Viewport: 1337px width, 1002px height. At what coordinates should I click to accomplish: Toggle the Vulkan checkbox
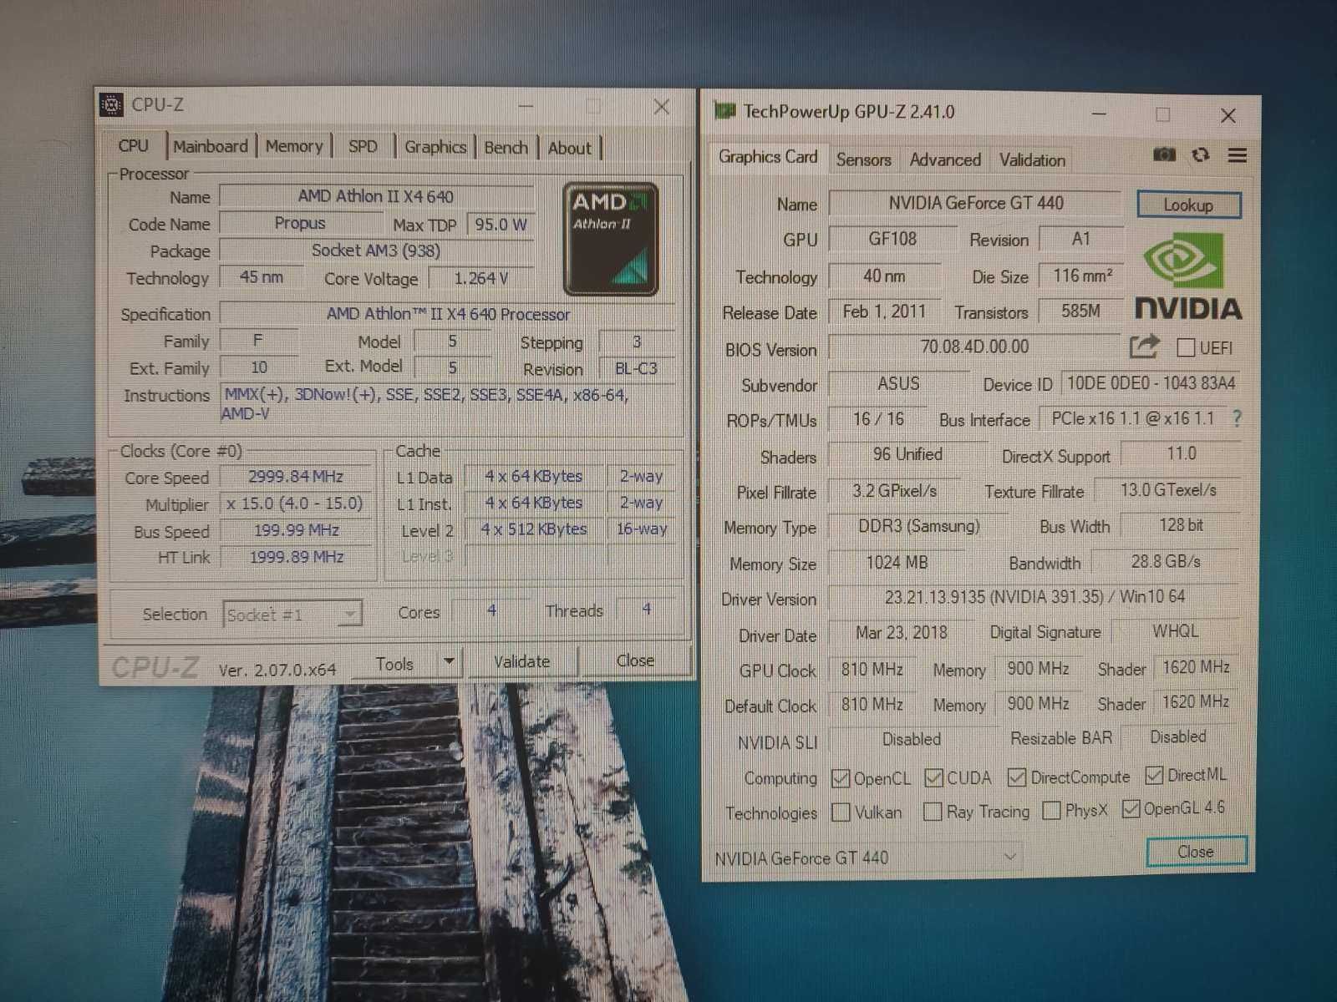(x=841, y=812)
